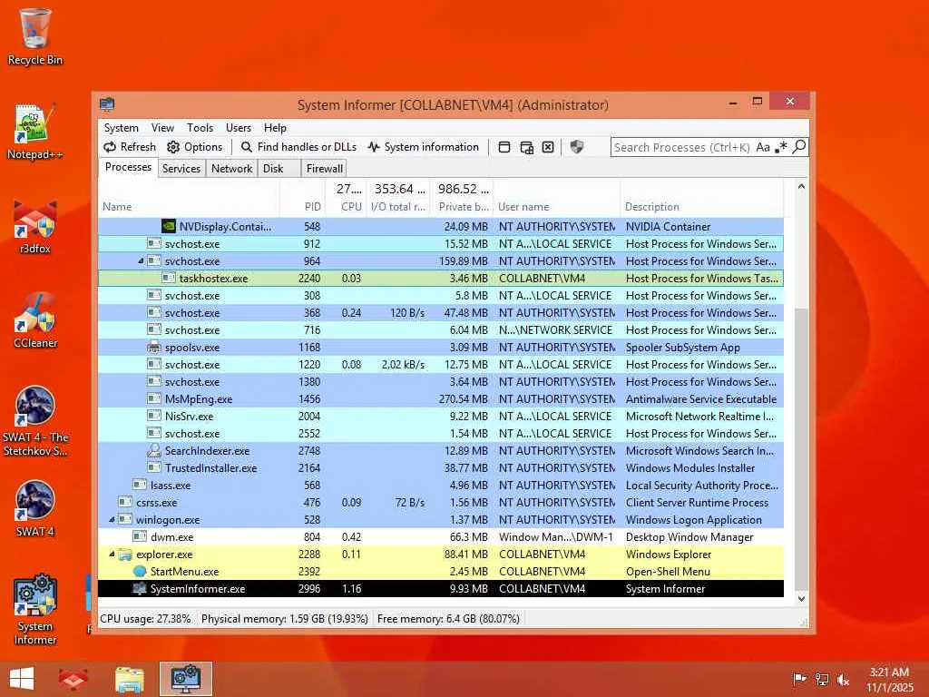The image size is (929, 697).
Task: Open the System information graph
Action: click(423, 147)
